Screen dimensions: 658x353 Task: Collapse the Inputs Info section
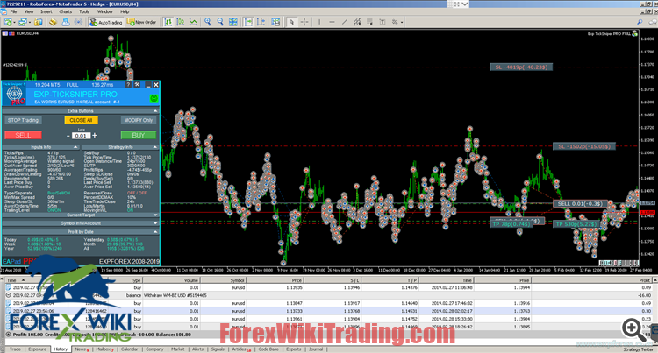pos(75,147)
